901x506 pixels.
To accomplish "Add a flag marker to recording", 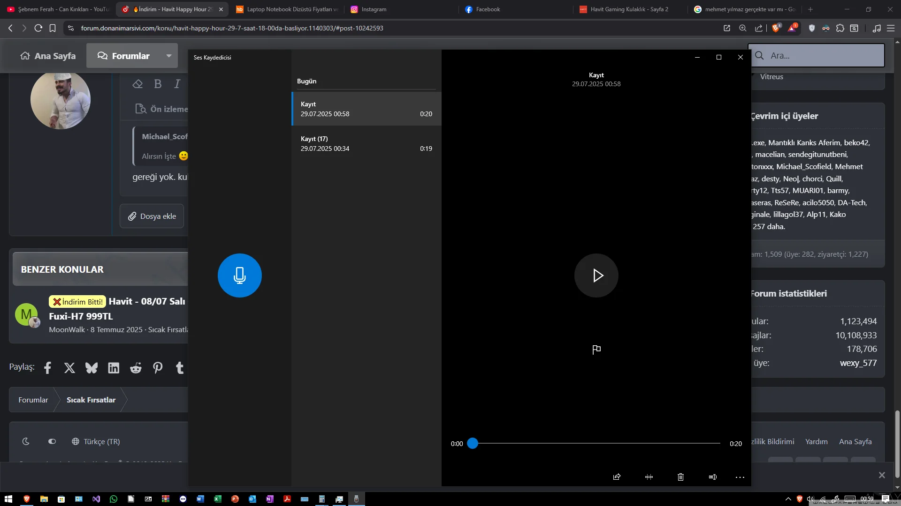I will pos(596,350).
